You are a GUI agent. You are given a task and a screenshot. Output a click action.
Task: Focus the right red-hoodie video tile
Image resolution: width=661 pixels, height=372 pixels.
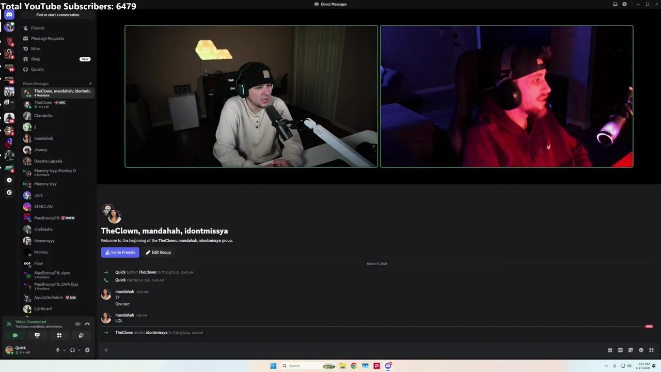507,96
